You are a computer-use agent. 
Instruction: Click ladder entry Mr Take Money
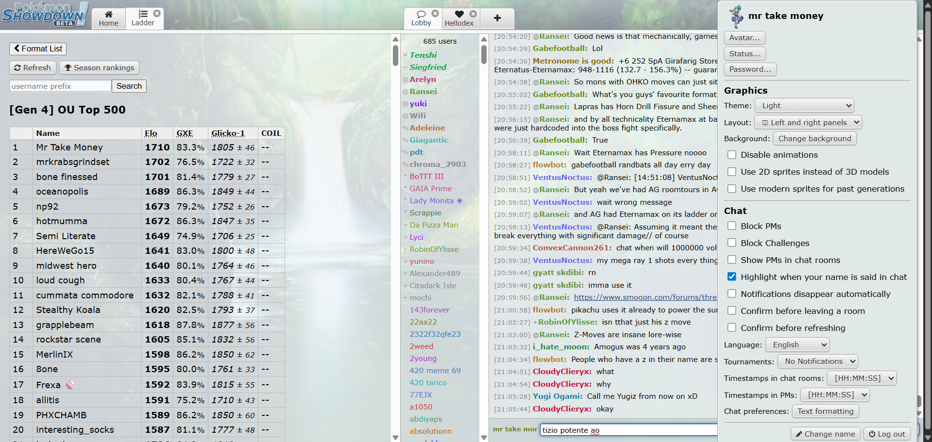(69, 147)
